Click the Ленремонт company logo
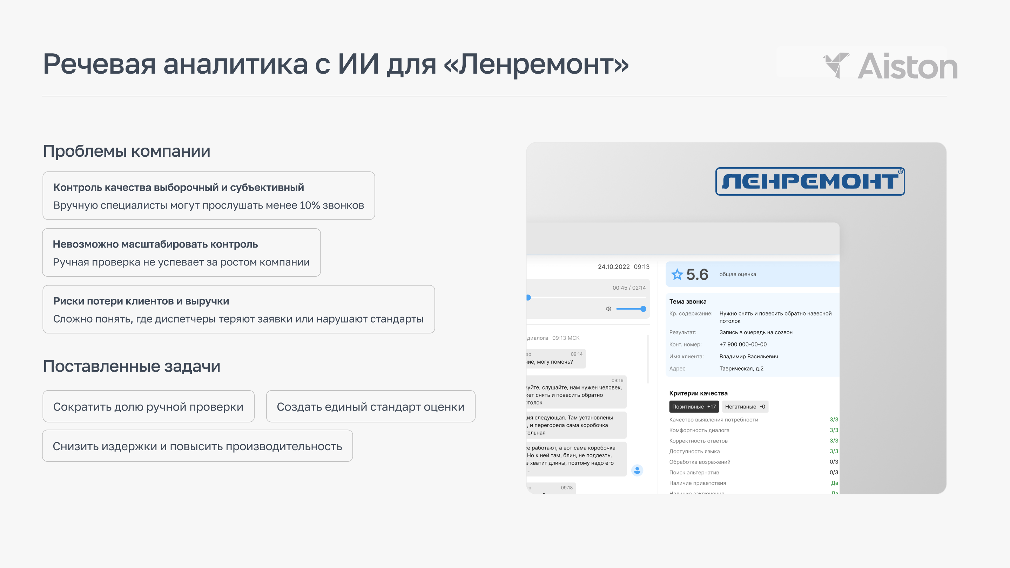 (x=810, y=182)
